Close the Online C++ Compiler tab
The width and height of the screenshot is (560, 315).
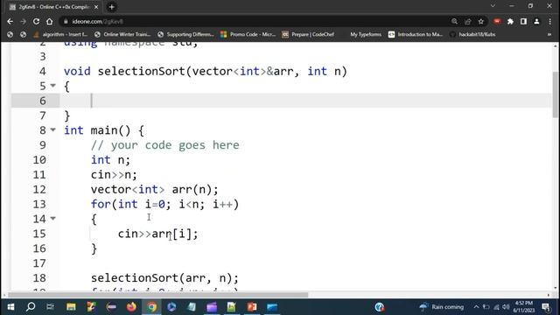(96, 7)
